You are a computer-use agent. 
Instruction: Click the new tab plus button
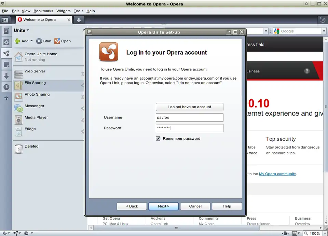[x=79, y=20]
